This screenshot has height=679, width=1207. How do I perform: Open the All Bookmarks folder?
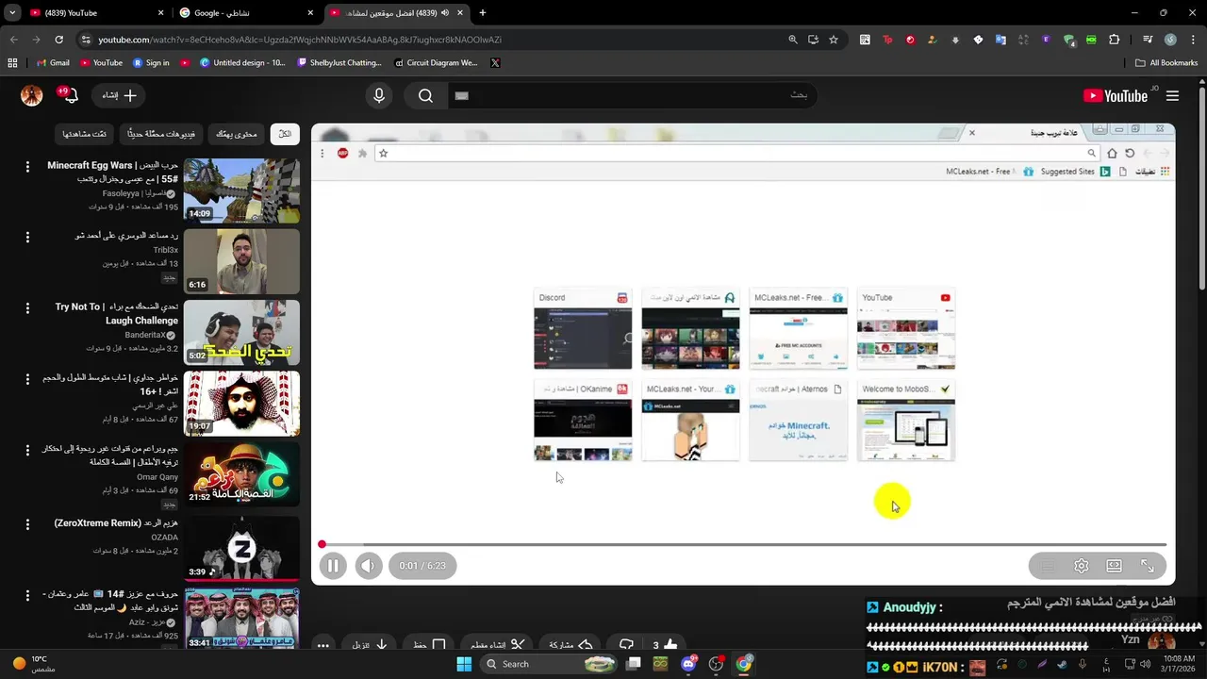tap(1166, 63)
